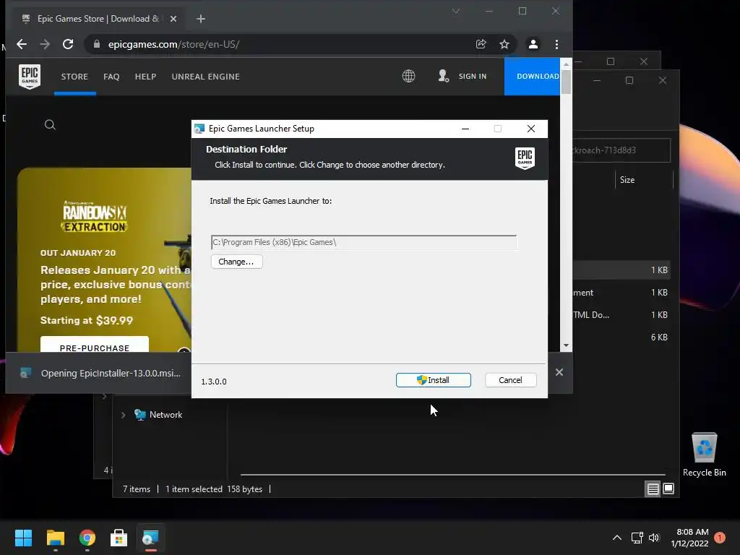Select Network in File Explorer sidebar
This screenshot has width=740, height=555.
165,415
